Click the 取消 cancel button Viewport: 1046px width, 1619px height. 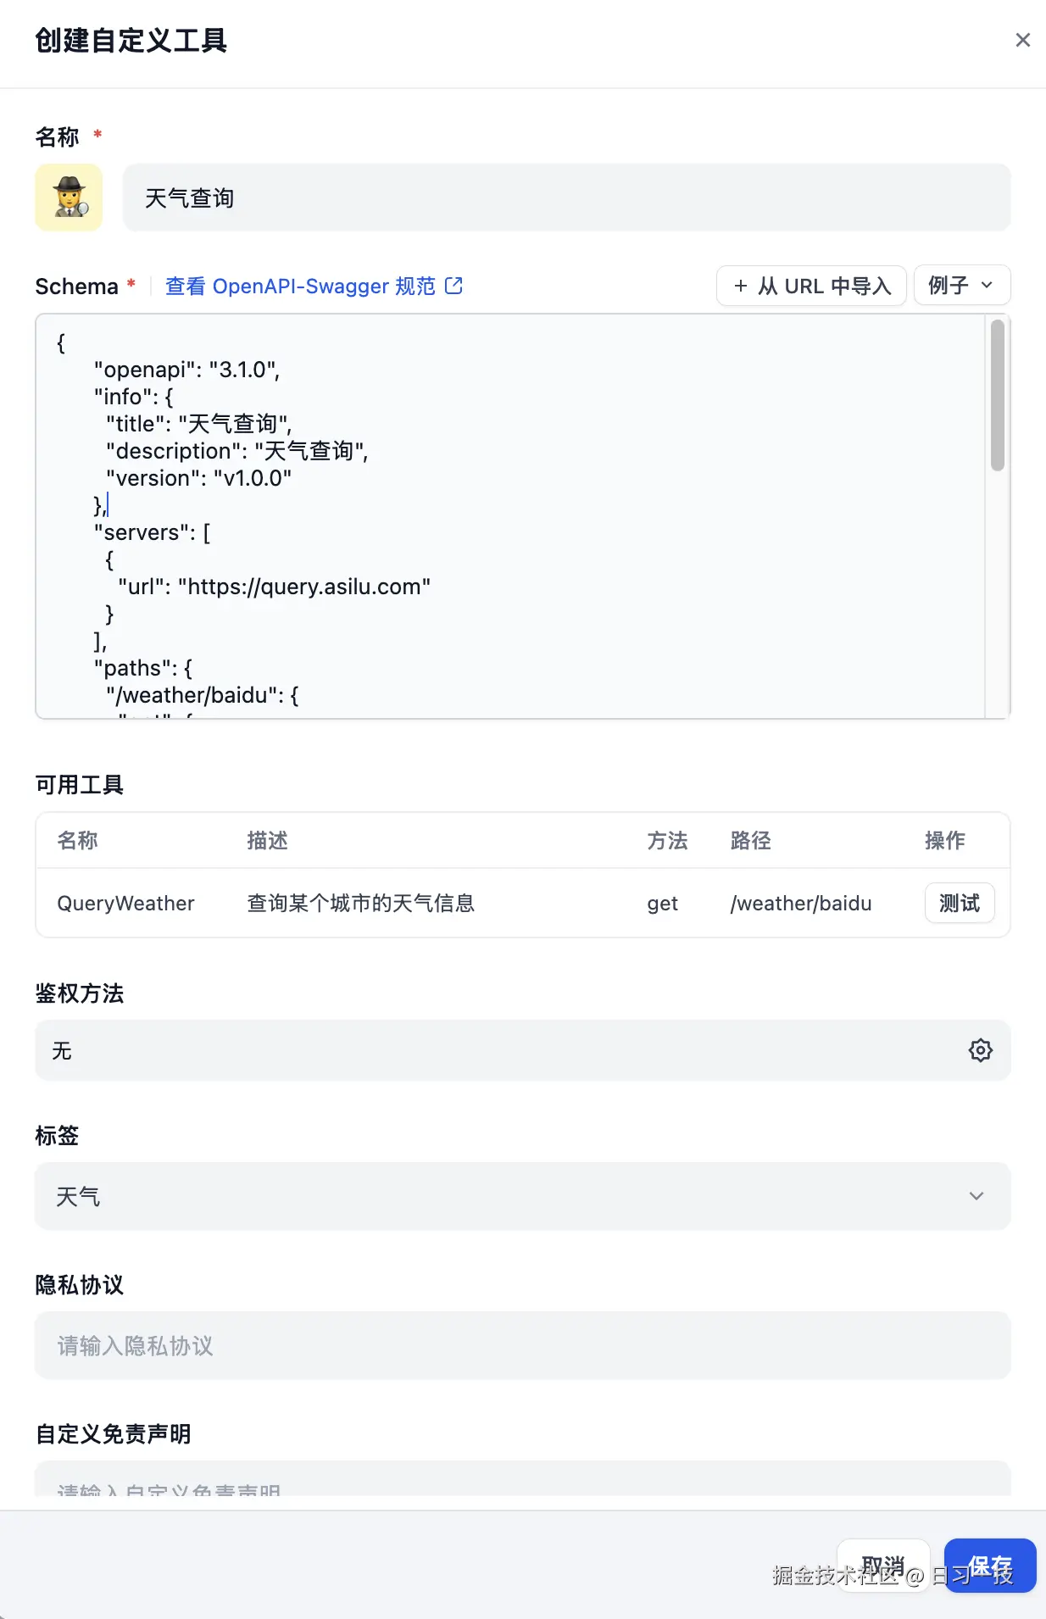tap(882, 1566)
